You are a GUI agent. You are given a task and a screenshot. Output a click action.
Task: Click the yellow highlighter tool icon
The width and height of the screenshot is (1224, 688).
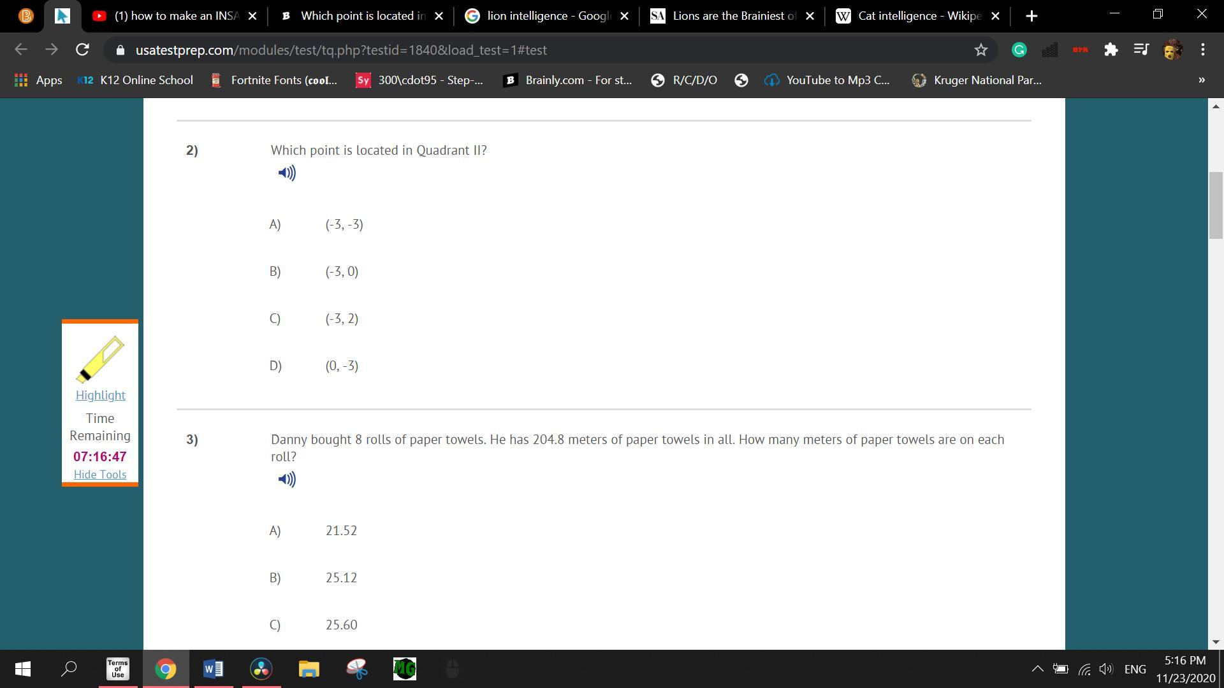pos(100,359)
